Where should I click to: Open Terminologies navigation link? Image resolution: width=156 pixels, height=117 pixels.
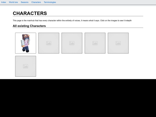(x=50, y=2)
